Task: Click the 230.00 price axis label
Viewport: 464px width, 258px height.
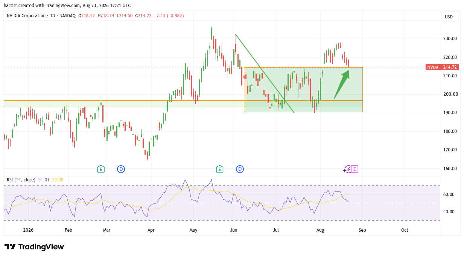Action: 450,39
